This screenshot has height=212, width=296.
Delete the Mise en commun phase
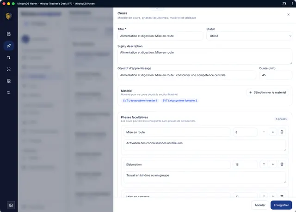(x=282, y=196)
